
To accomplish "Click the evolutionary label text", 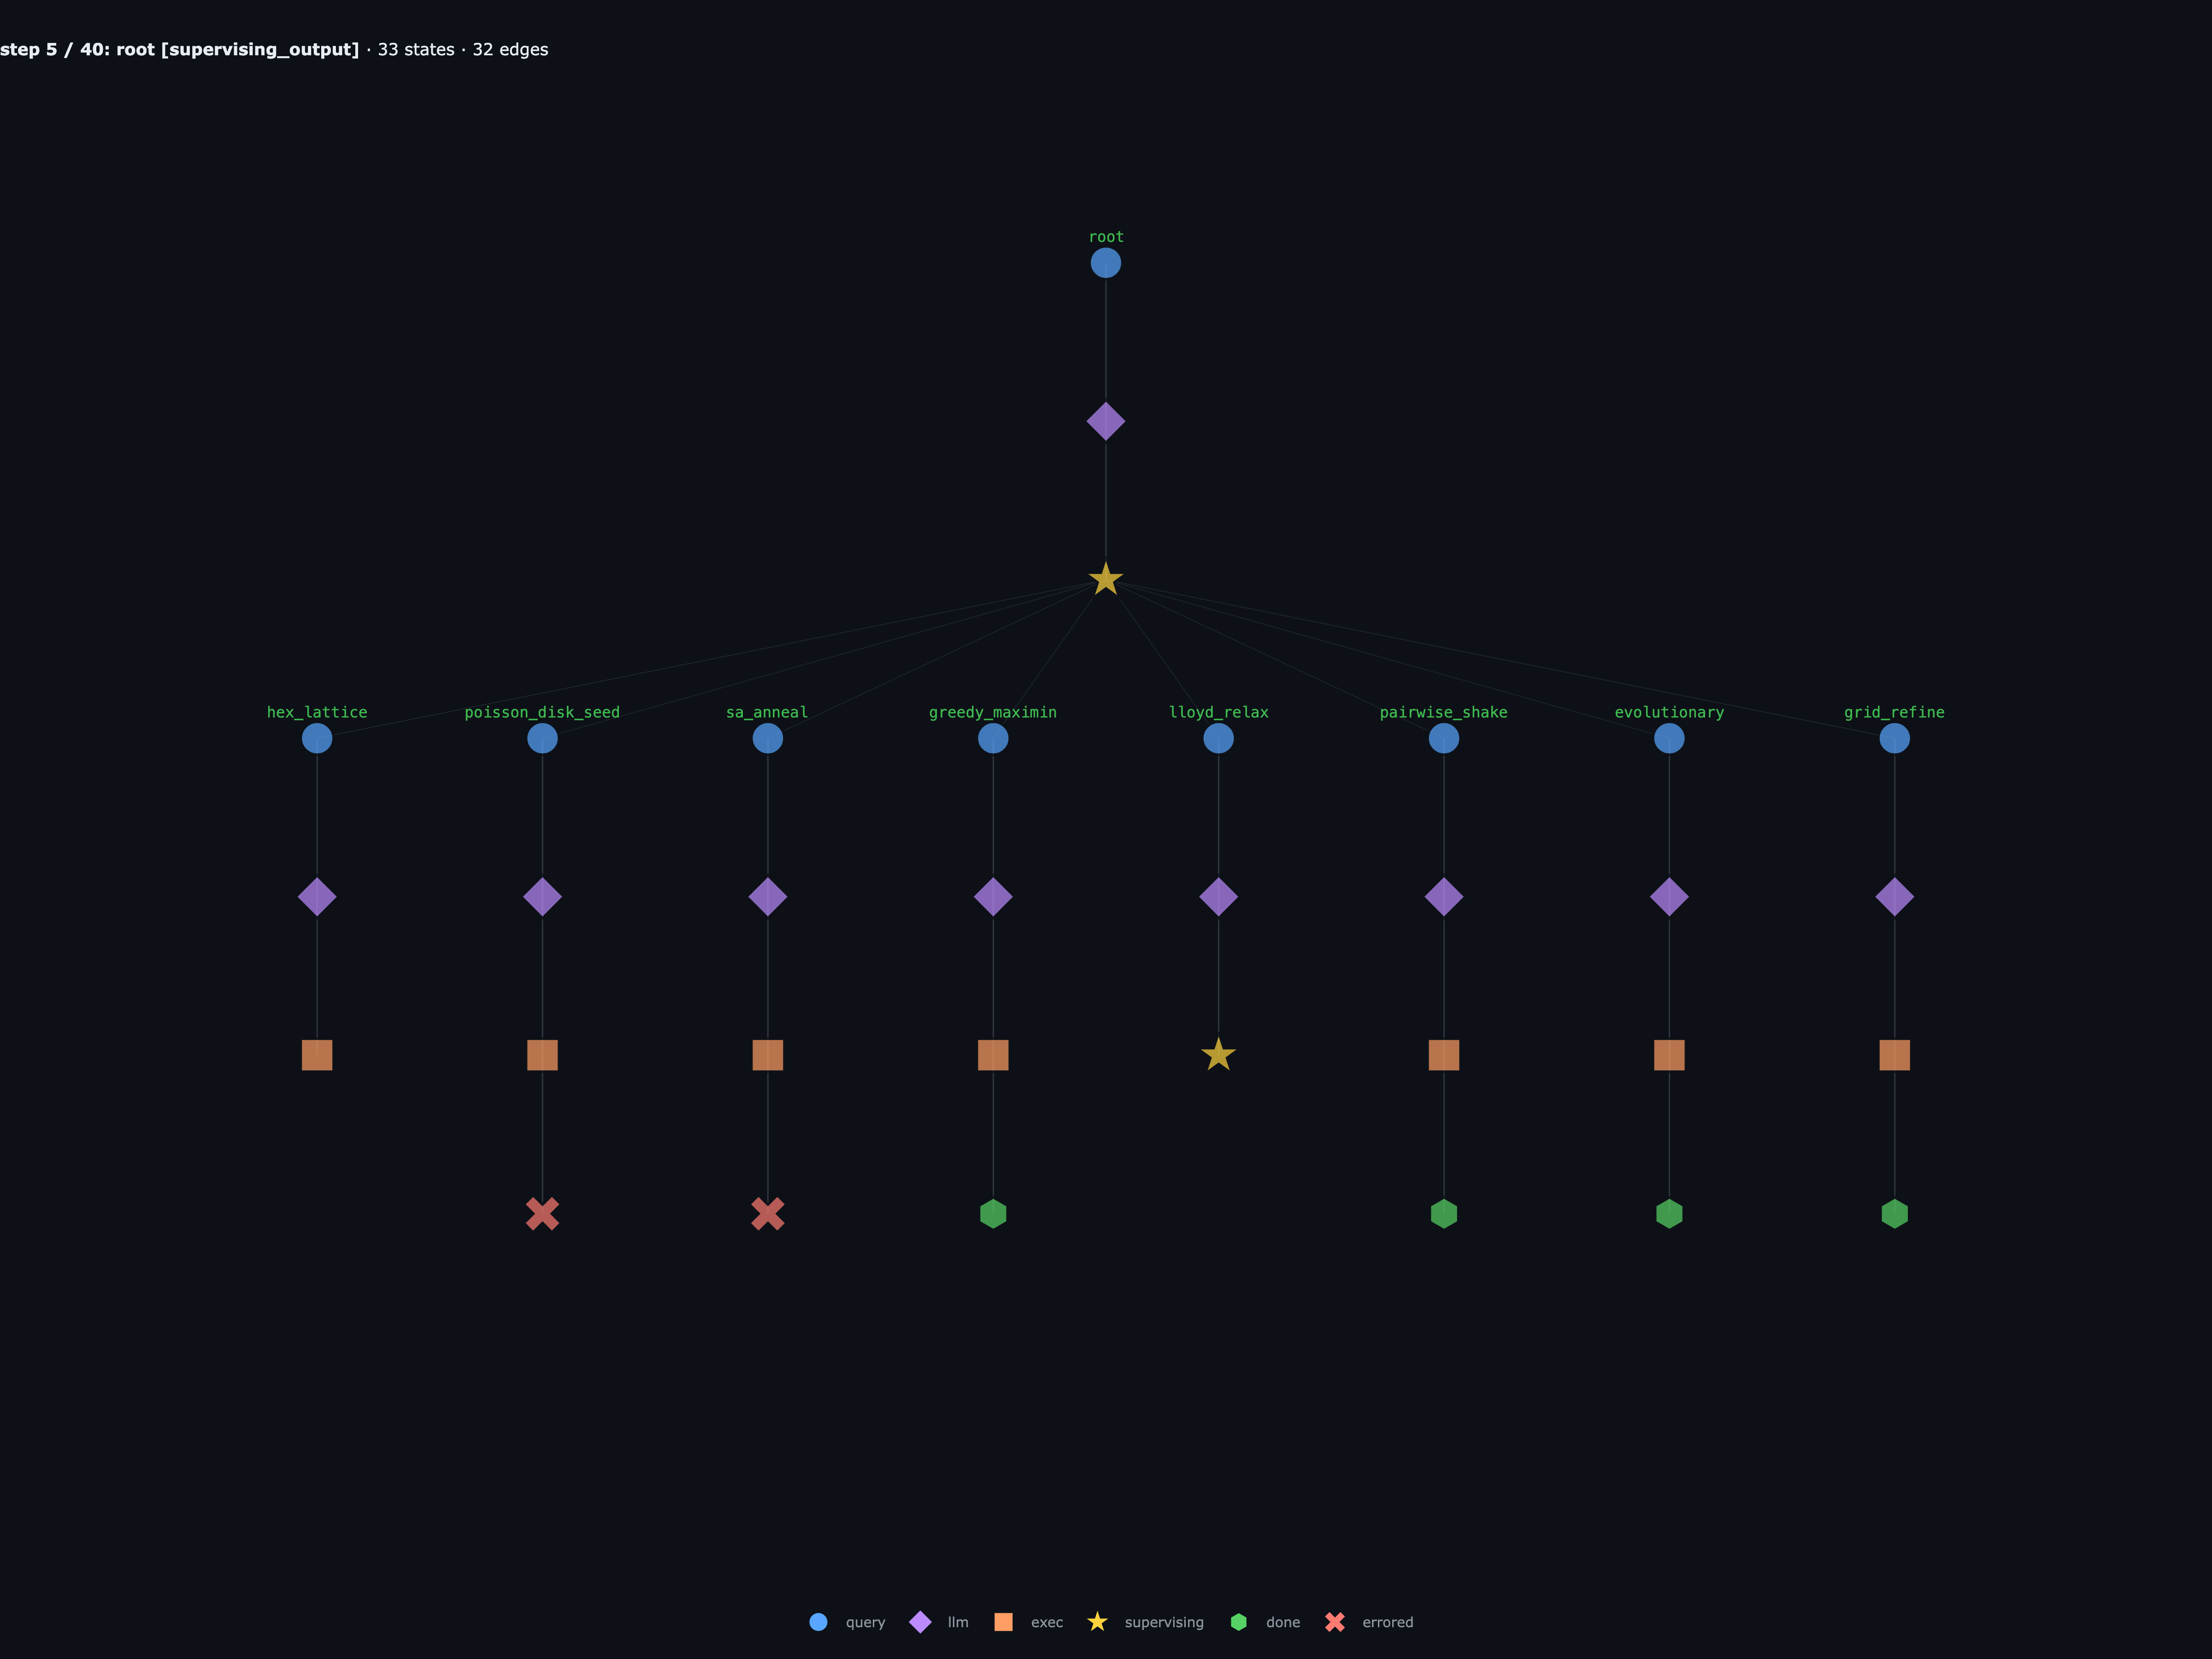I will pyautogui.click(x=1669, y=712).
